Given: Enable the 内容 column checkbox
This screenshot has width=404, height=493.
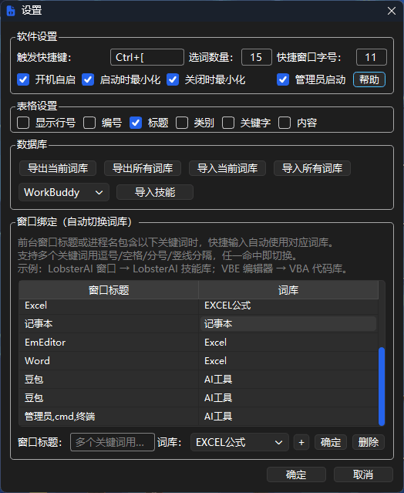Looking at the screenshot, I should point(284,123).
